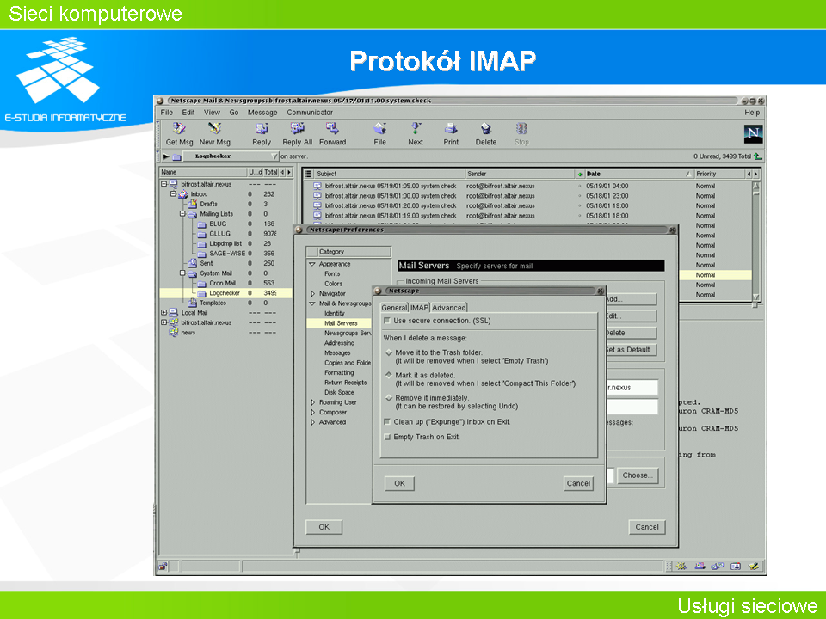This screenshot has height=619, width=826.
Task: Open the Edit menu
Action: pyautogui.click(x=188, y=113)
